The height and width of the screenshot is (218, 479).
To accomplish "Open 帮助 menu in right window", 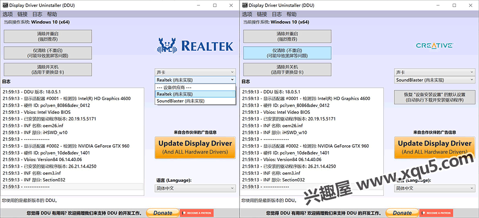I will click(x=292, y=14).
